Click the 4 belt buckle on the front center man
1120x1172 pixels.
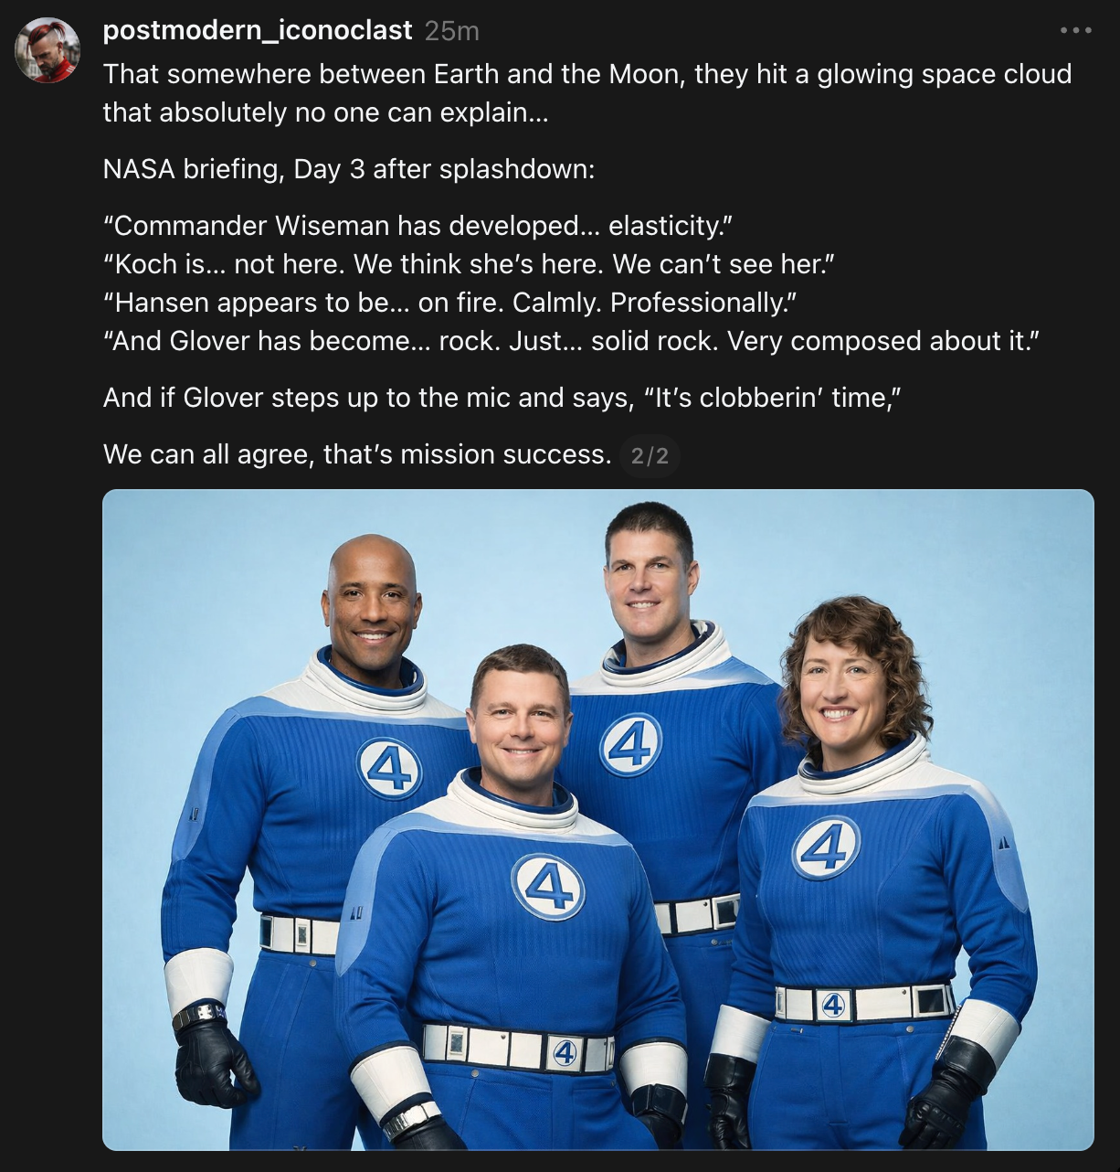[564, 1053]
